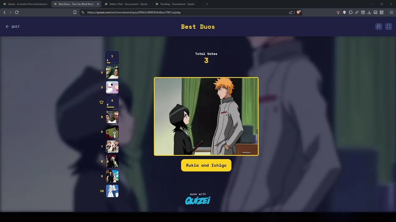The image size is (396, 222).
Task: Open the QR code generator icon
Action: [x=381, y=12]
